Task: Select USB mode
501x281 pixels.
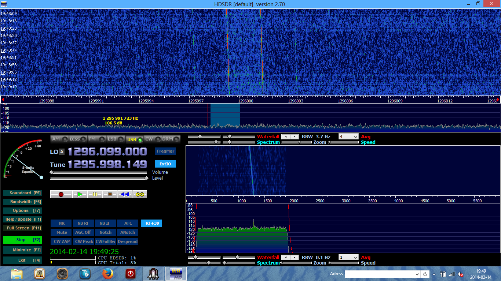Action: pos(134,139)
